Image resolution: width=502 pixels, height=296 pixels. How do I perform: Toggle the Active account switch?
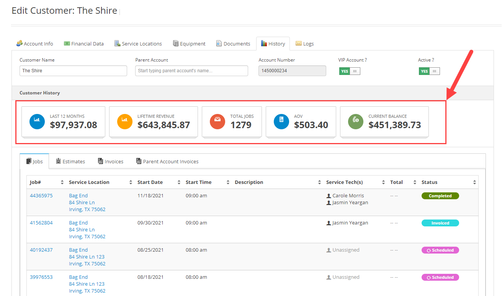tap(429, 71)
